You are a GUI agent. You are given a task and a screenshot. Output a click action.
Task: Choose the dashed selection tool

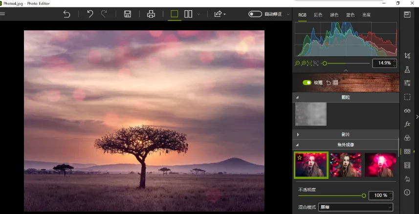tap(407, 97)
